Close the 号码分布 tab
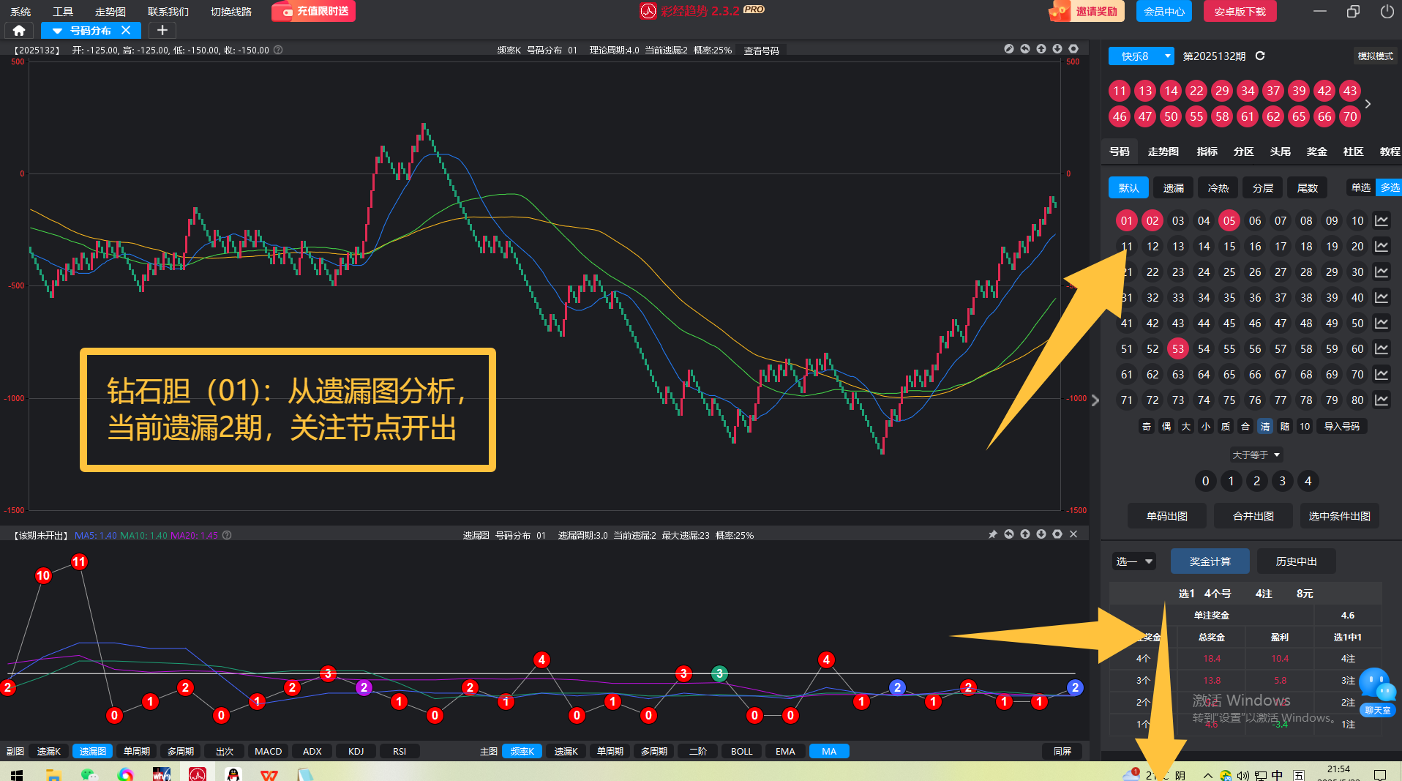 126,30
